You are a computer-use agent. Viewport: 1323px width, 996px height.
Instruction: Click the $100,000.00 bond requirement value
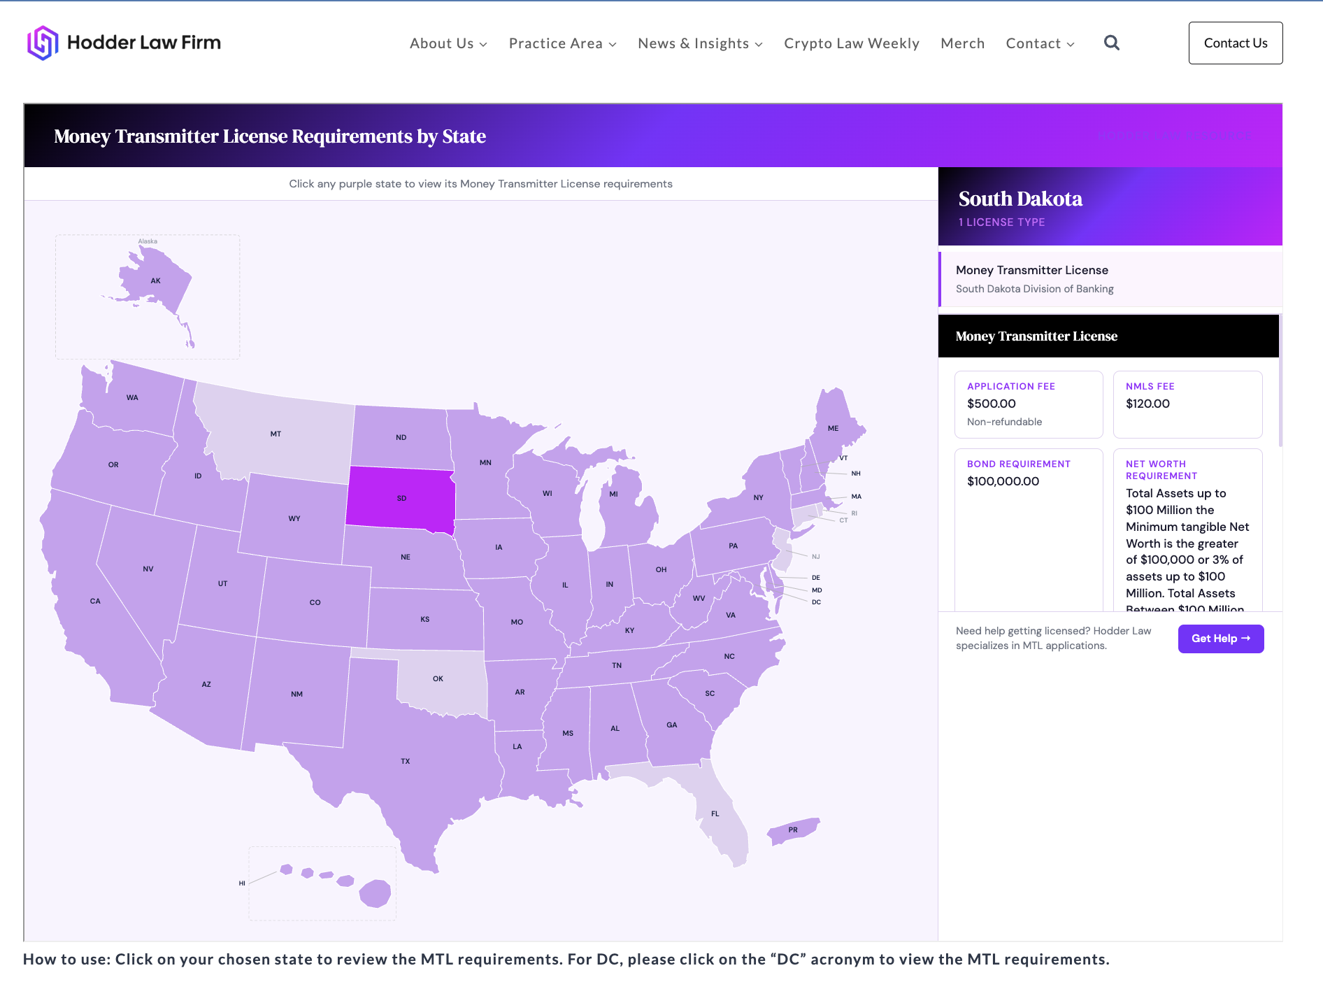pos(1003,481)
